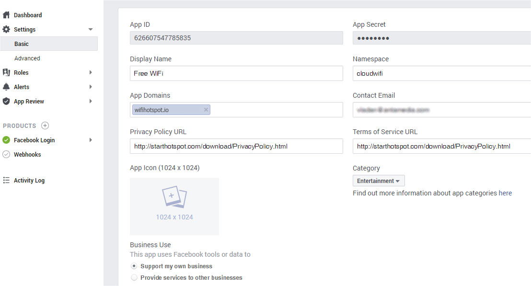Click the Settings gear icon
The image size is (531, 286).
(6, 29)
